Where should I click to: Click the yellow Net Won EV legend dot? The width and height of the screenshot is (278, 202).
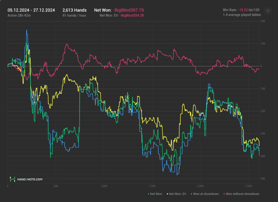click(167, 194)
